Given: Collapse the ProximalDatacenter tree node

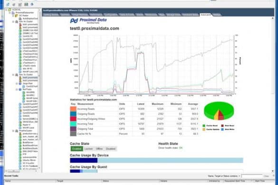Looking at the screenshot, I should click(10, 13).
